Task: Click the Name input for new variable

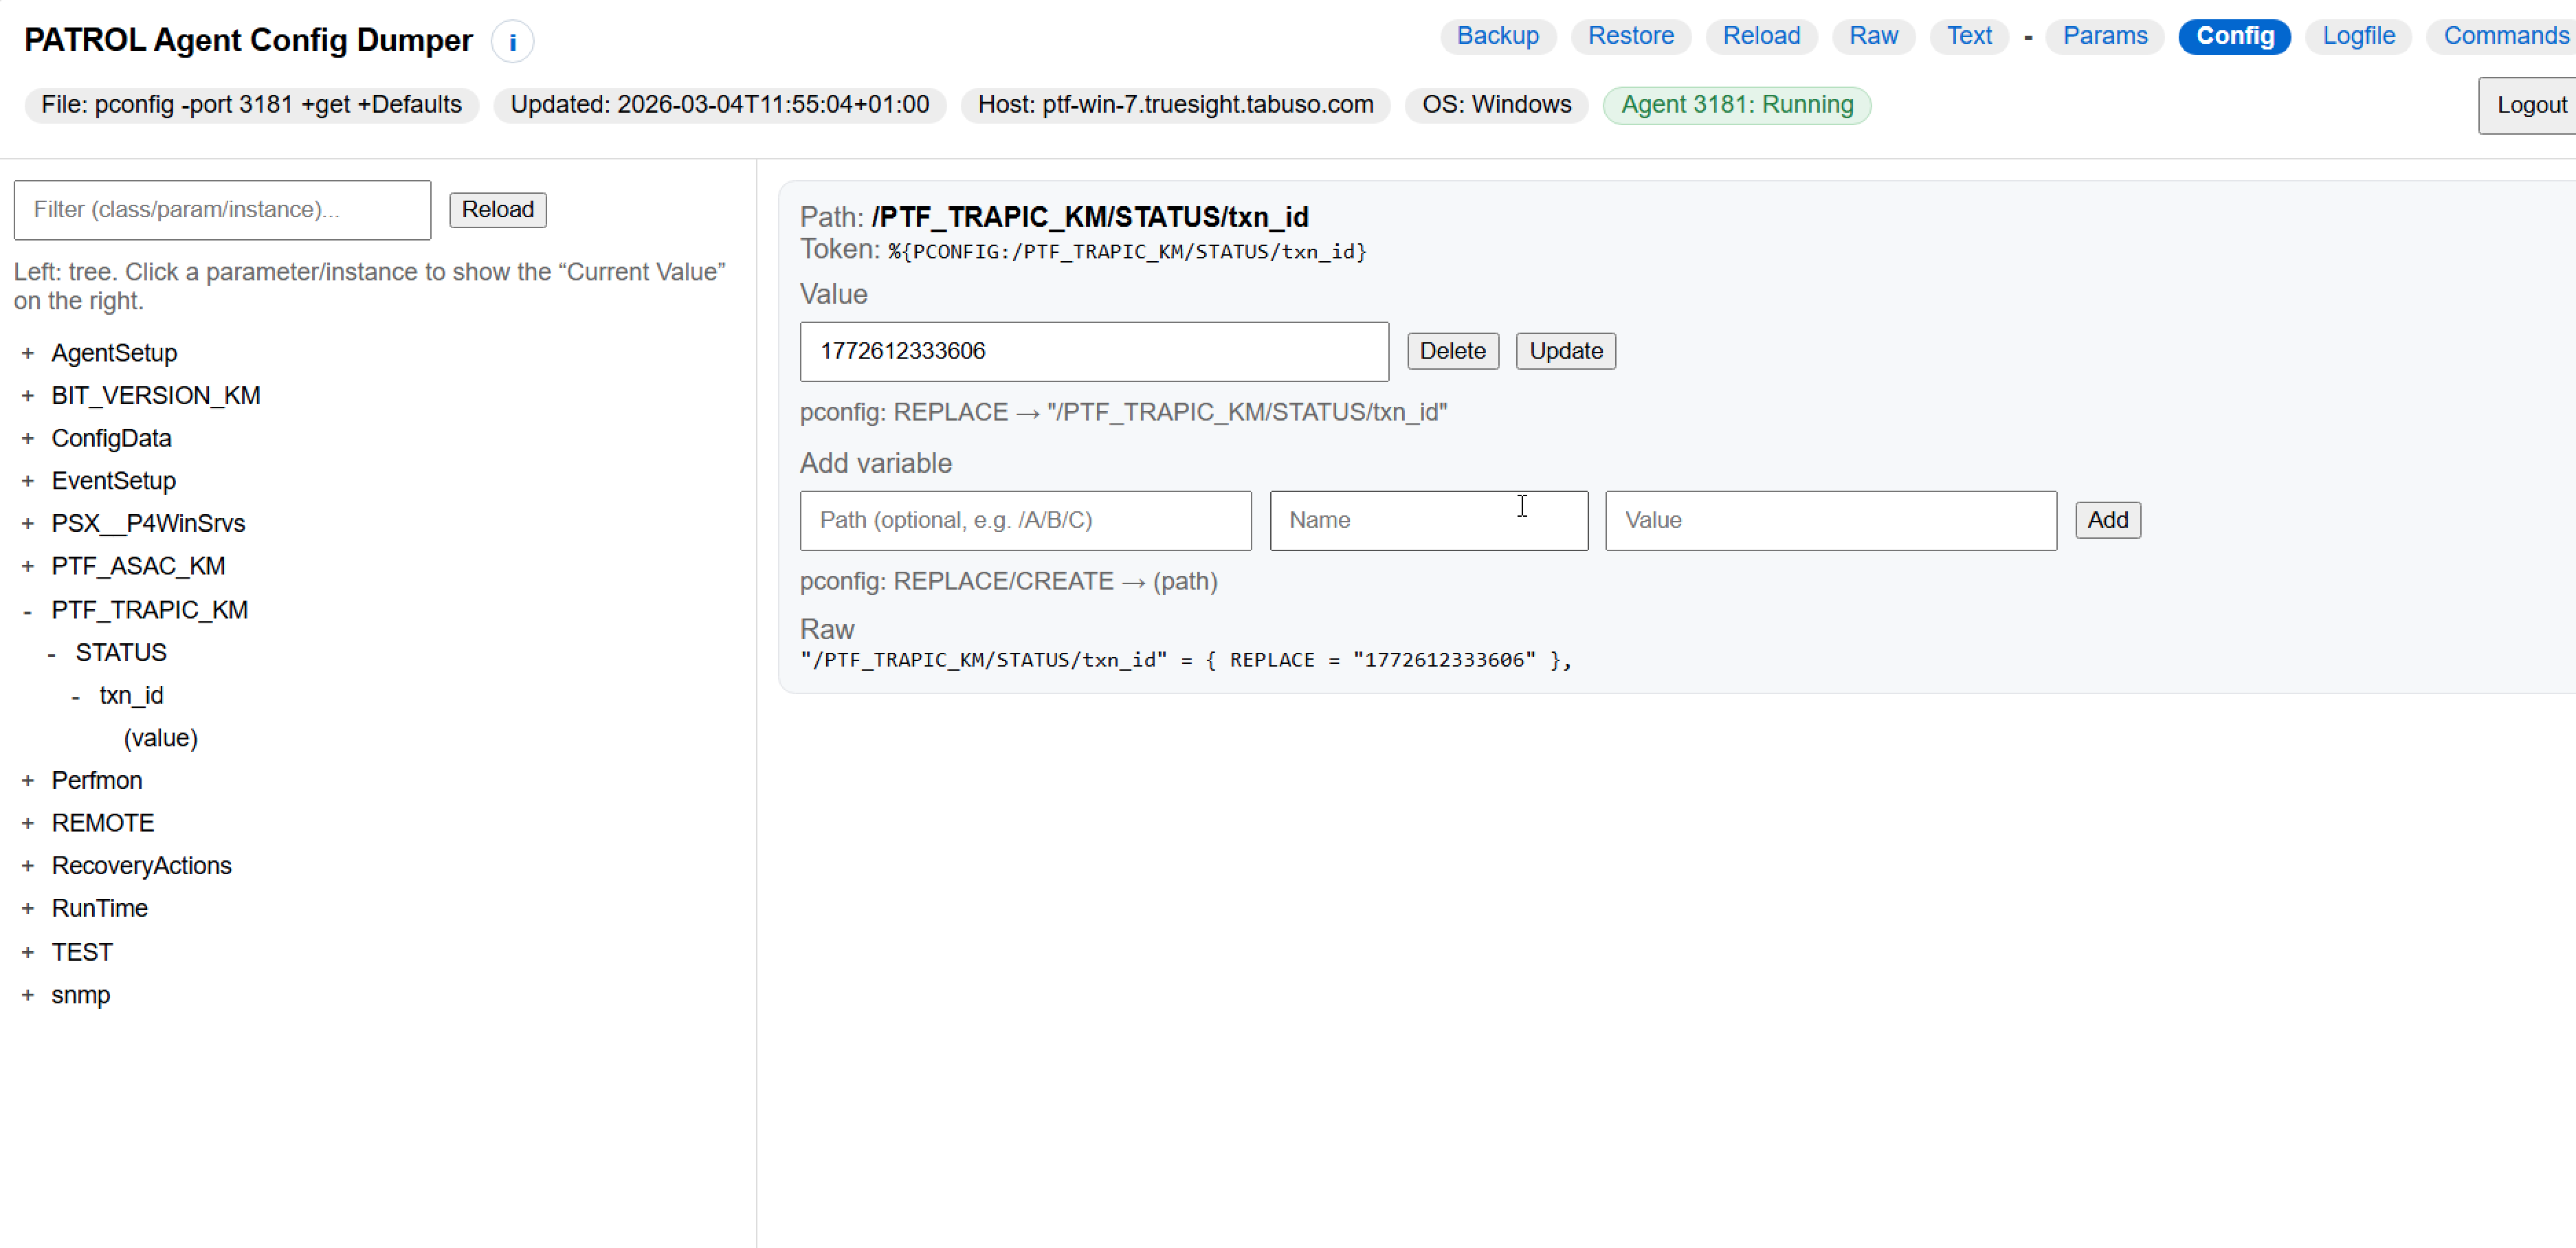Action: (1428, 520)
